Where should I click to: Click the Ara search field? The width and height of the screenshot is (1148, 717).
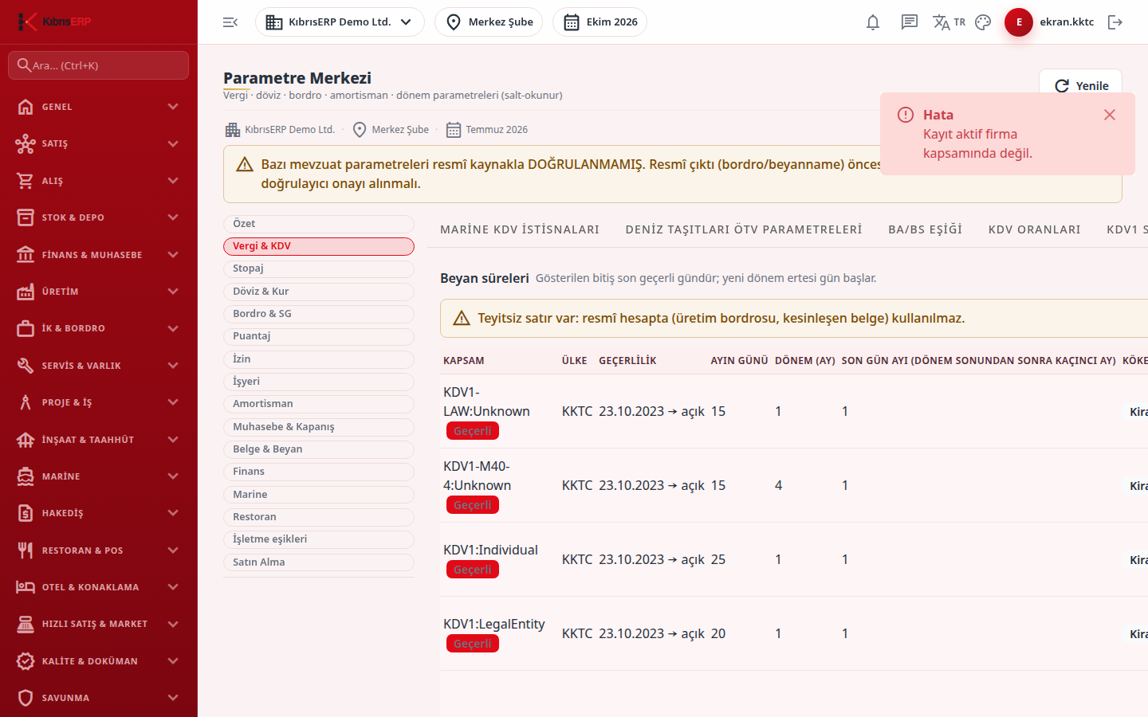point(98,65)
